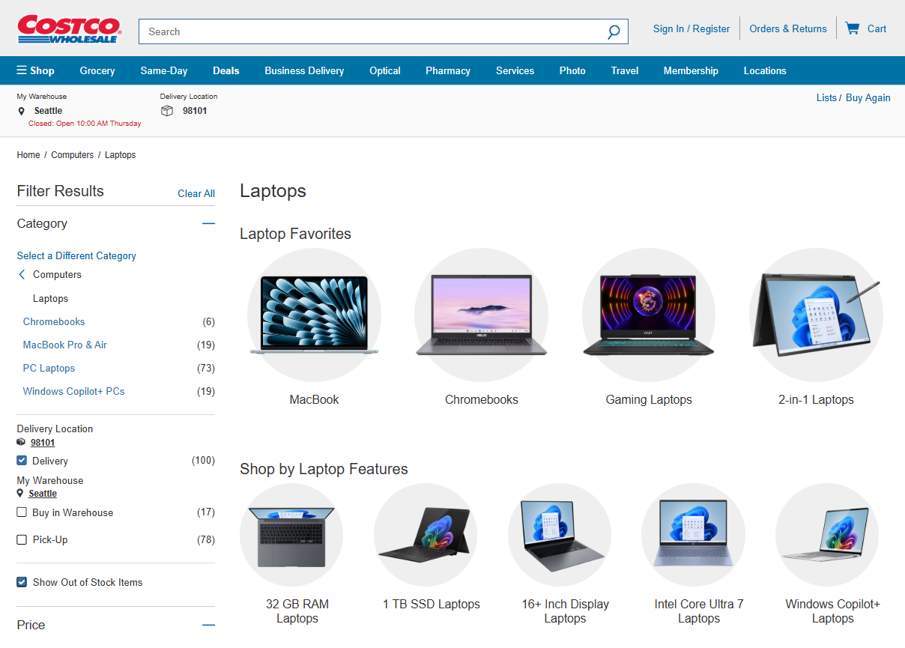The image size is (905, 648).
Task: Collapse the Price filter section
Action: click(x=208, y=625)
